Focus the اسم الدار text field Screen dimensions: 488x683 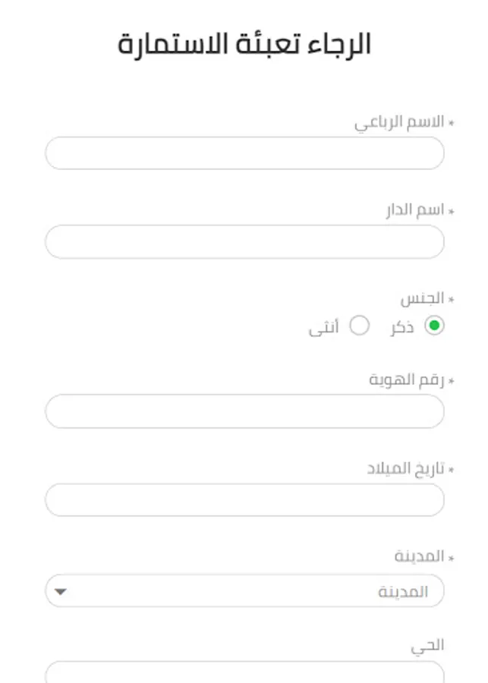tap(244, 241)
